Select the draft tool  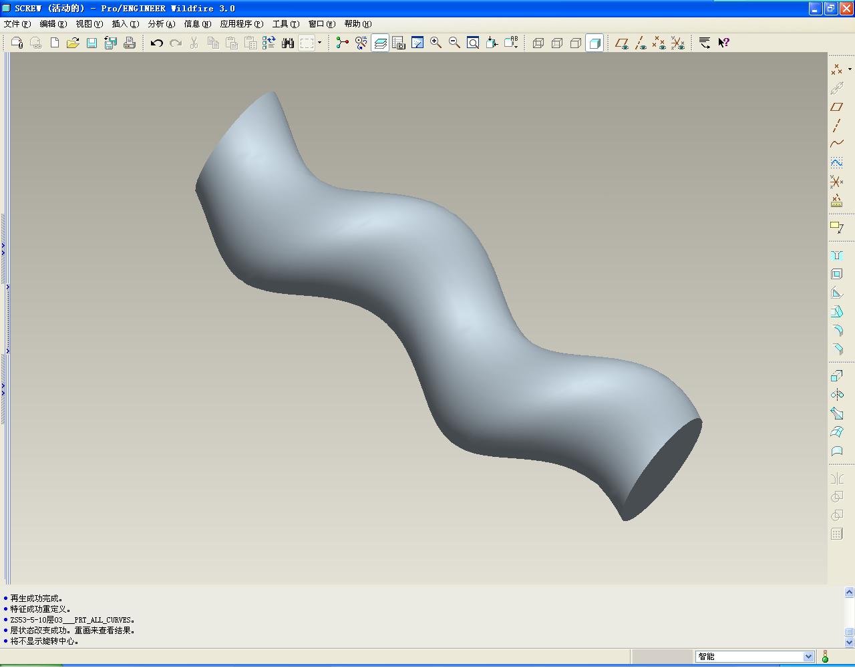point(836,311)
